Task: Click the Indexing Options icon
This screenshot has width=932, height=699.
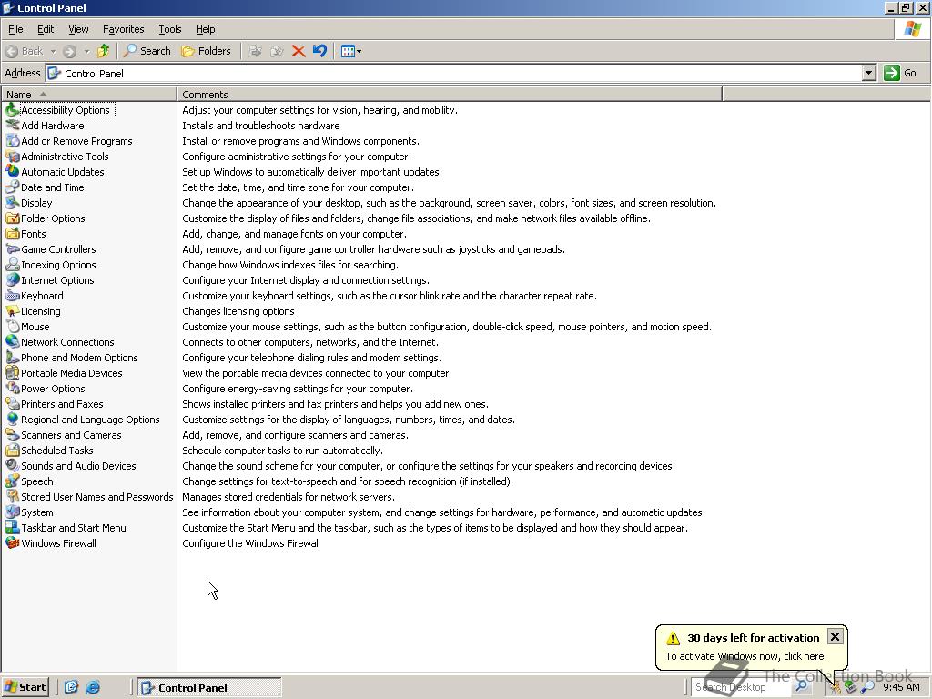Action: 12,265
